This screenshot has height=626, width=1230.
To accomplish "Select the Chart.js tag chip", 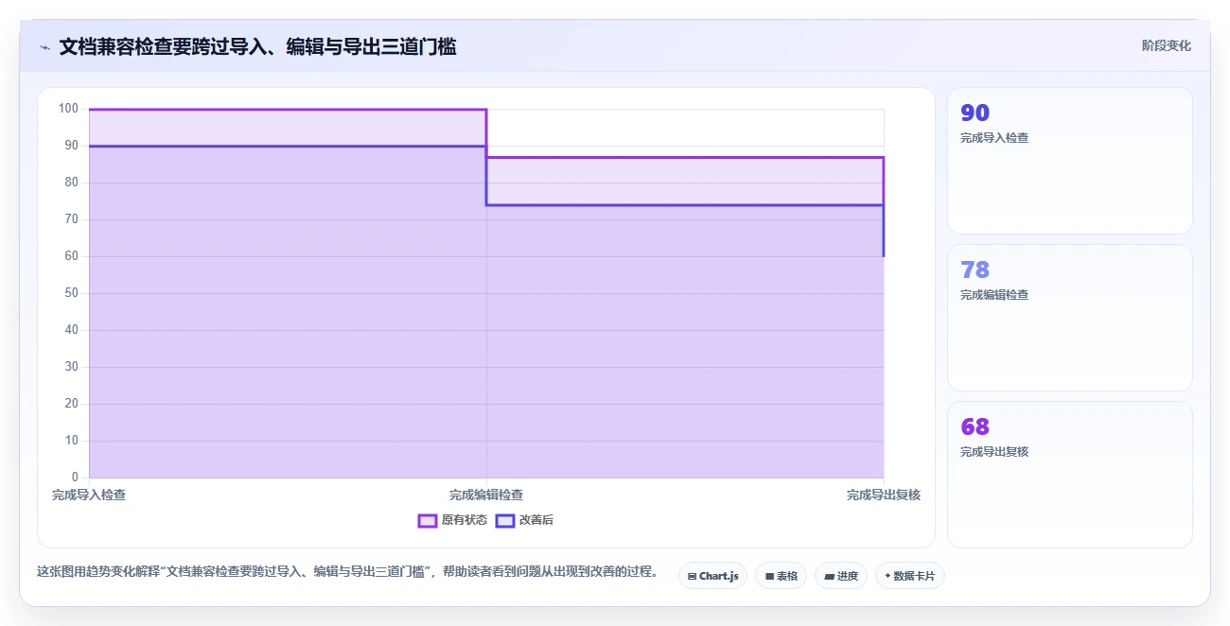I will [x=713, y=576].
